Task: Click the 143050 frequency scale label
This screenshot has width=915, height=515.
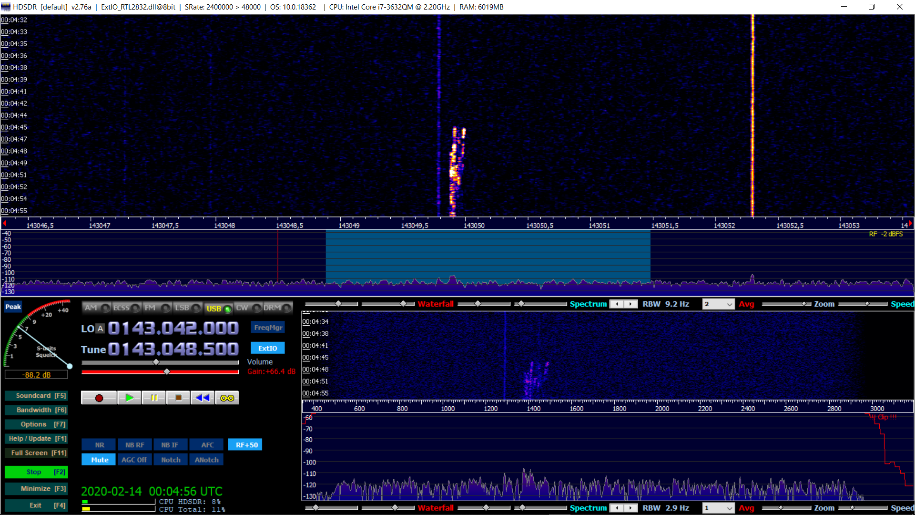Action: point(474,226)
